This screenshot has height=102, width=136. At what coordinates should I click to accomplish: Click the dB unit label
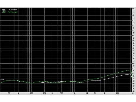click(x=133, y=9)
